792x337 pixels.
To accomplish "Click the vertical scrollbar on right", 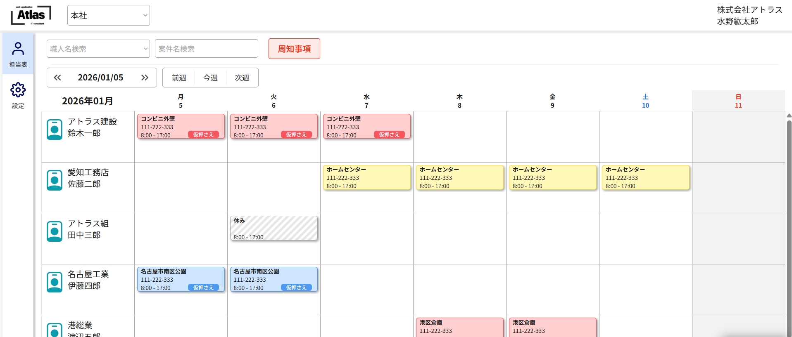I will 789,223.
